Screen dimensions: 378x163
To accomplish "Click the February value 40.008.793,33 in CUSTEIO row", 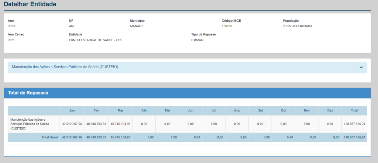I will 96,124.
